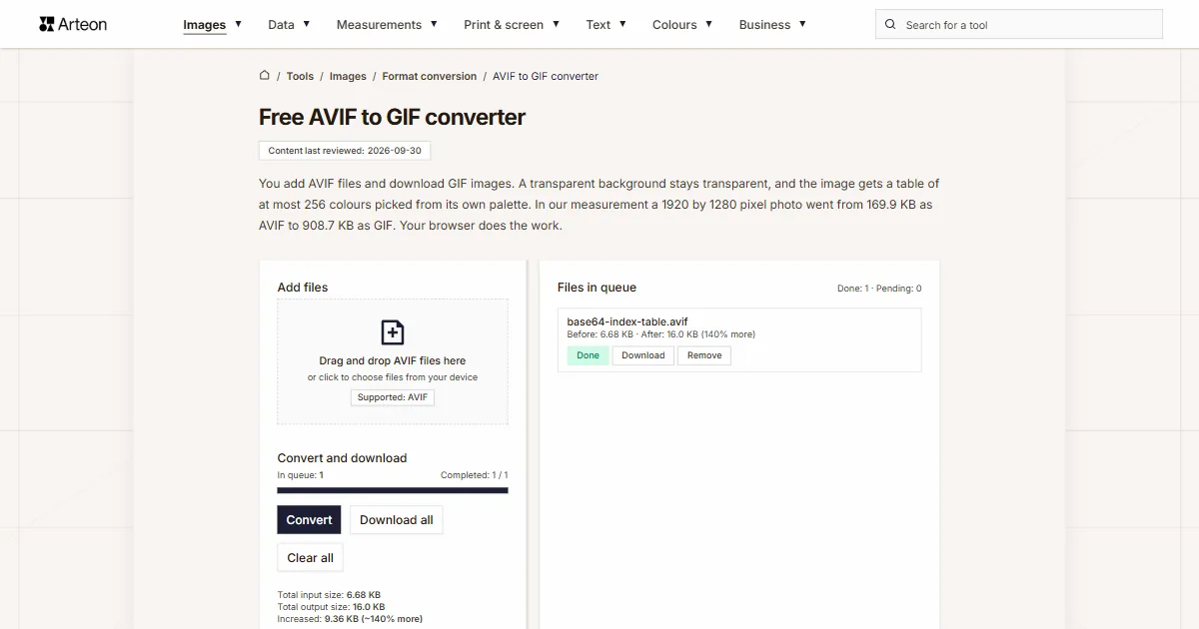The image size is (1199, 629).
Task: Click the Convert and download heading
Action: (x=342, y=458)
